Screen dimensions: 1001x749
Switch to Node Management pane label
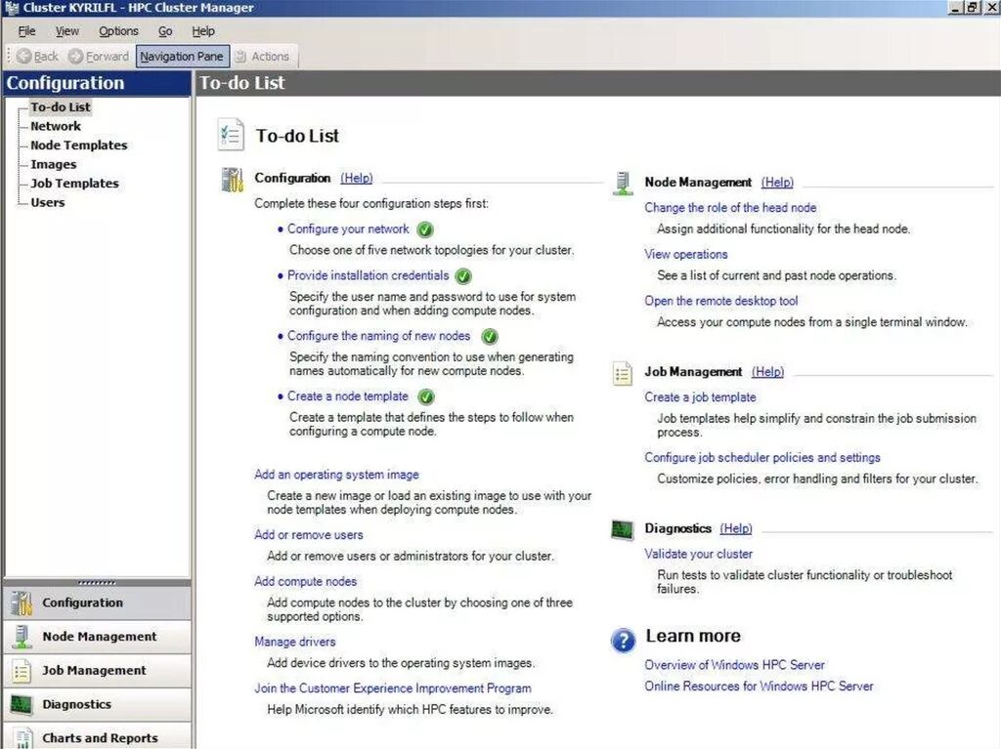point(99,637)
